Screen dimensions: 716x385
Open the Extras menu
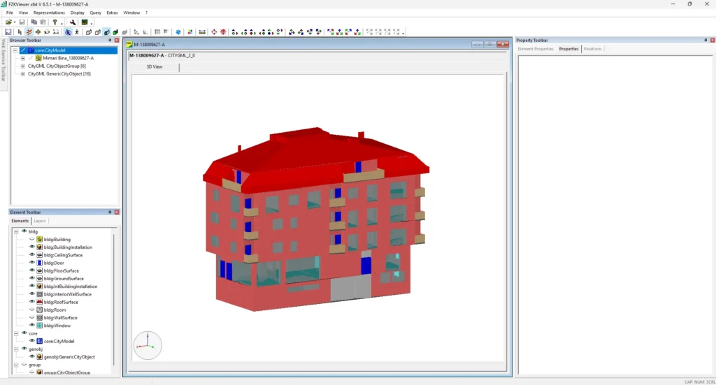point(112,13)
